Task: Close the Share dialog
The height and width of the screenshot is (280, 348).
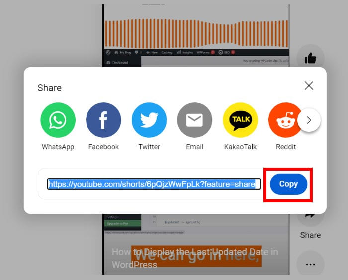Action: tap(309, 86)
